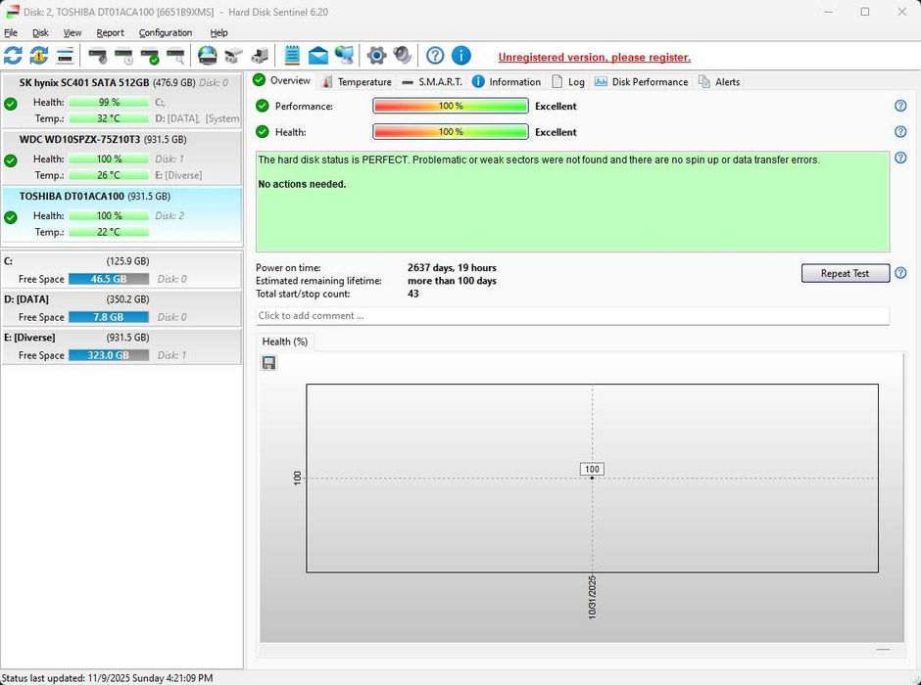Open the Configuration menu
The width and height of the screenshot is (921, 685).
165,33
